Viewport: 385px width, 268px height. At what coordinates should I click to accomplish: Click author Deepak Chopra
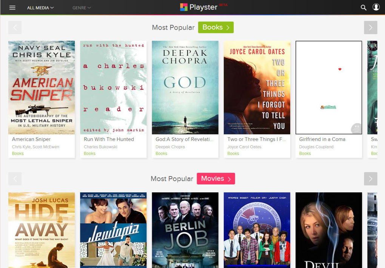point(170,147)
